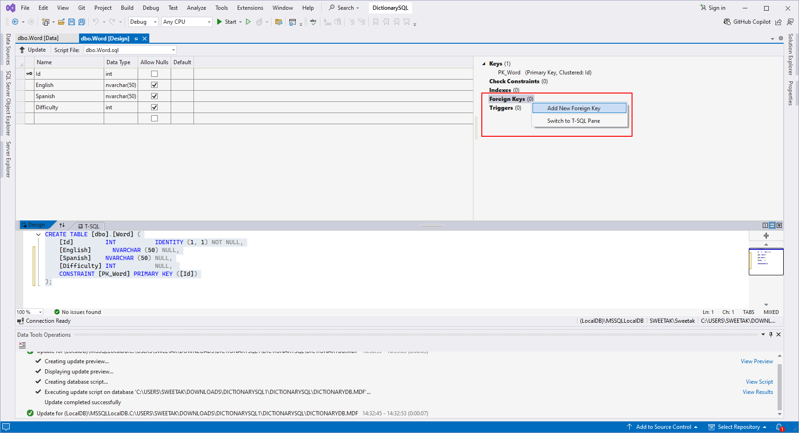Select Add New Foreign Key from context menu
This screenshot has width=799, height=433.
point(579,108)
